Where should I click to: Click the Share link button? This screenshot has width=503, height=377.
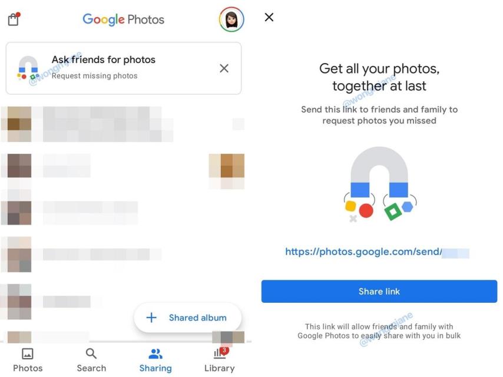pyautogui.click(x=379, y=292)
